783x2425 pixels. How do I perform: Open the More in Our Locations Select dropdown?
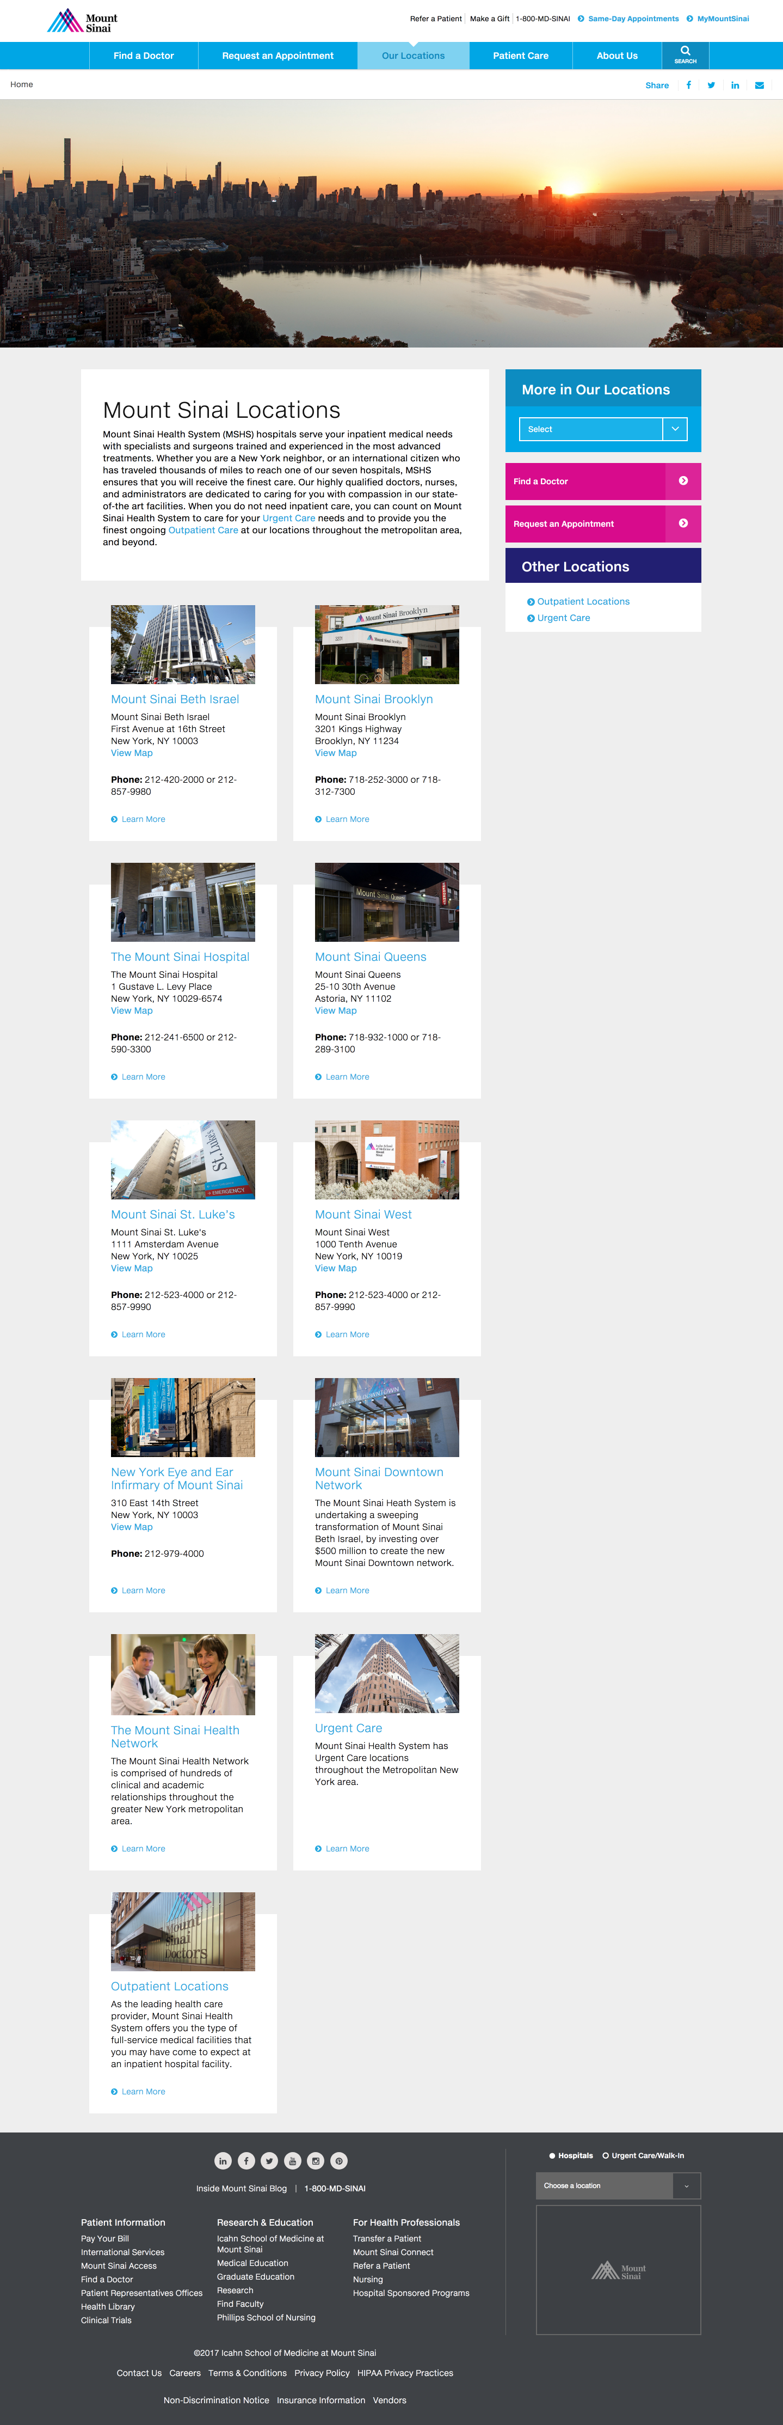[602, 429]
